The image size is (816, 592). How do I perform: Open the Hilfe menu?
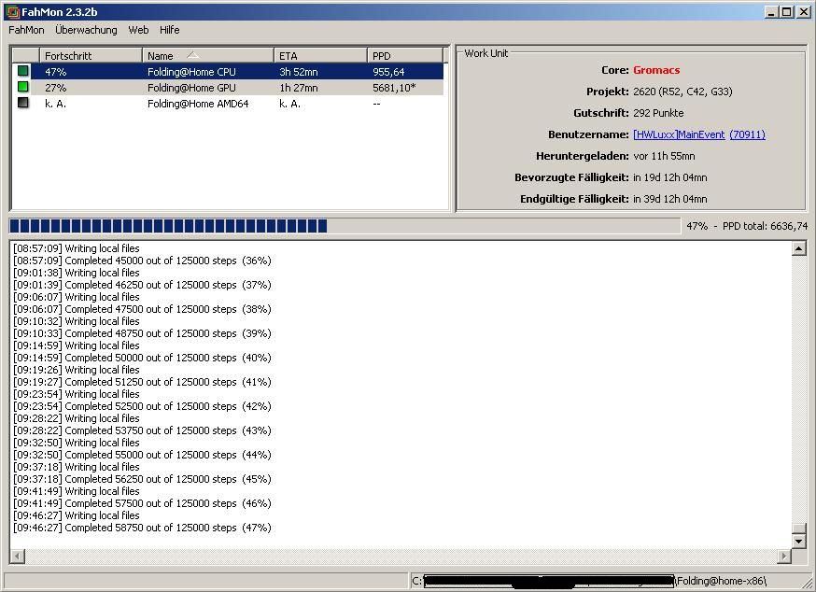pos(169,30)
